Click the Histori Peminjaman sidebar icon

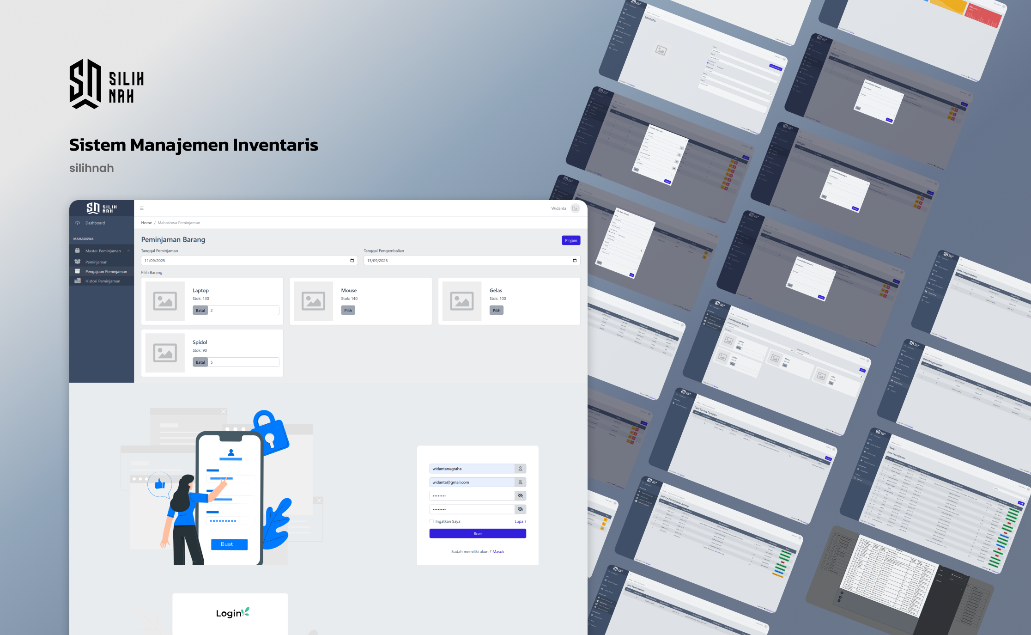click(x=78, y=281)
